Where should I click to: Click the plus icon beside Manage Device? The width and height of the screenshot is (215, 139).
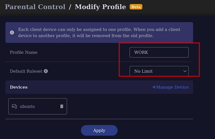154,87
